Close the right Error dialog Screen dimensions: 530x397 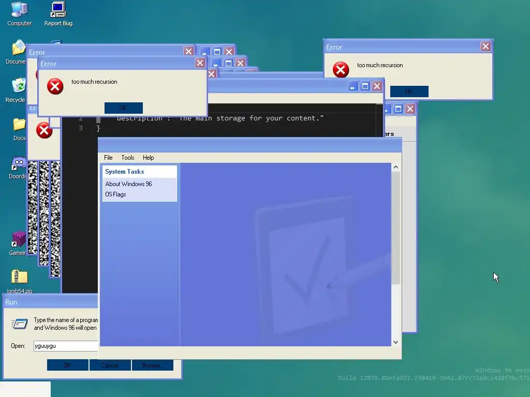(485, 46)
